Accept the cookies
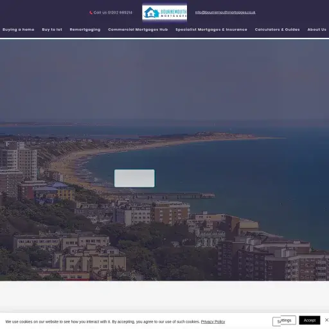 pyautogui.click(x=310, y=320)
